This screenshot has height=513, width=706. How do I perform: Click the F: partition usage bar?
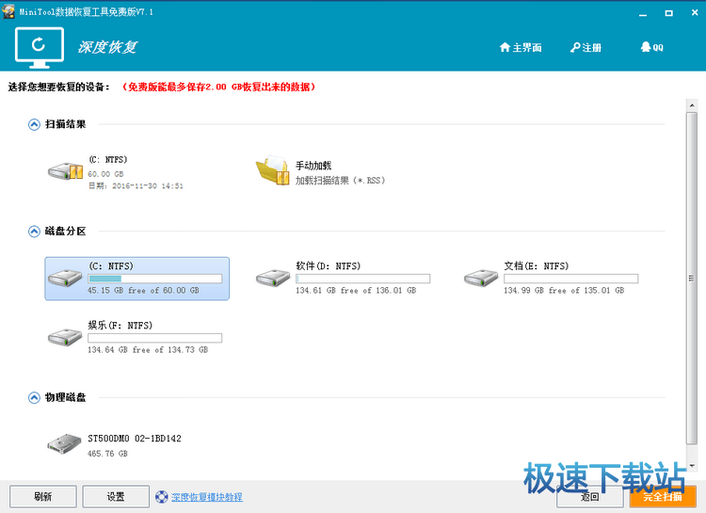pos(155,338)
